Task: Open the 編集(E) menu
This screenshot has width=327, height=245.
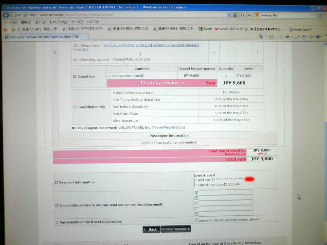Action: pyautogui.click(x=26, y=22)
